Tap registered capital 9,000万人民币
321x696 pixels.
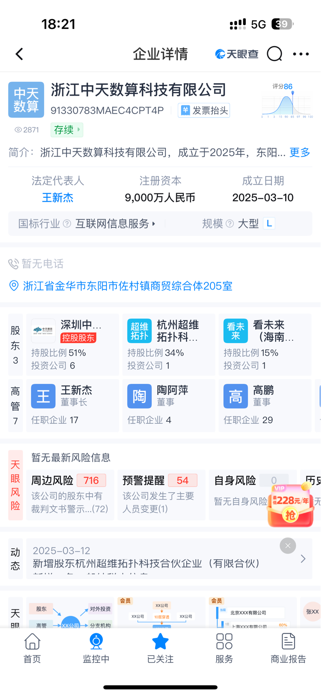point(160,198)
